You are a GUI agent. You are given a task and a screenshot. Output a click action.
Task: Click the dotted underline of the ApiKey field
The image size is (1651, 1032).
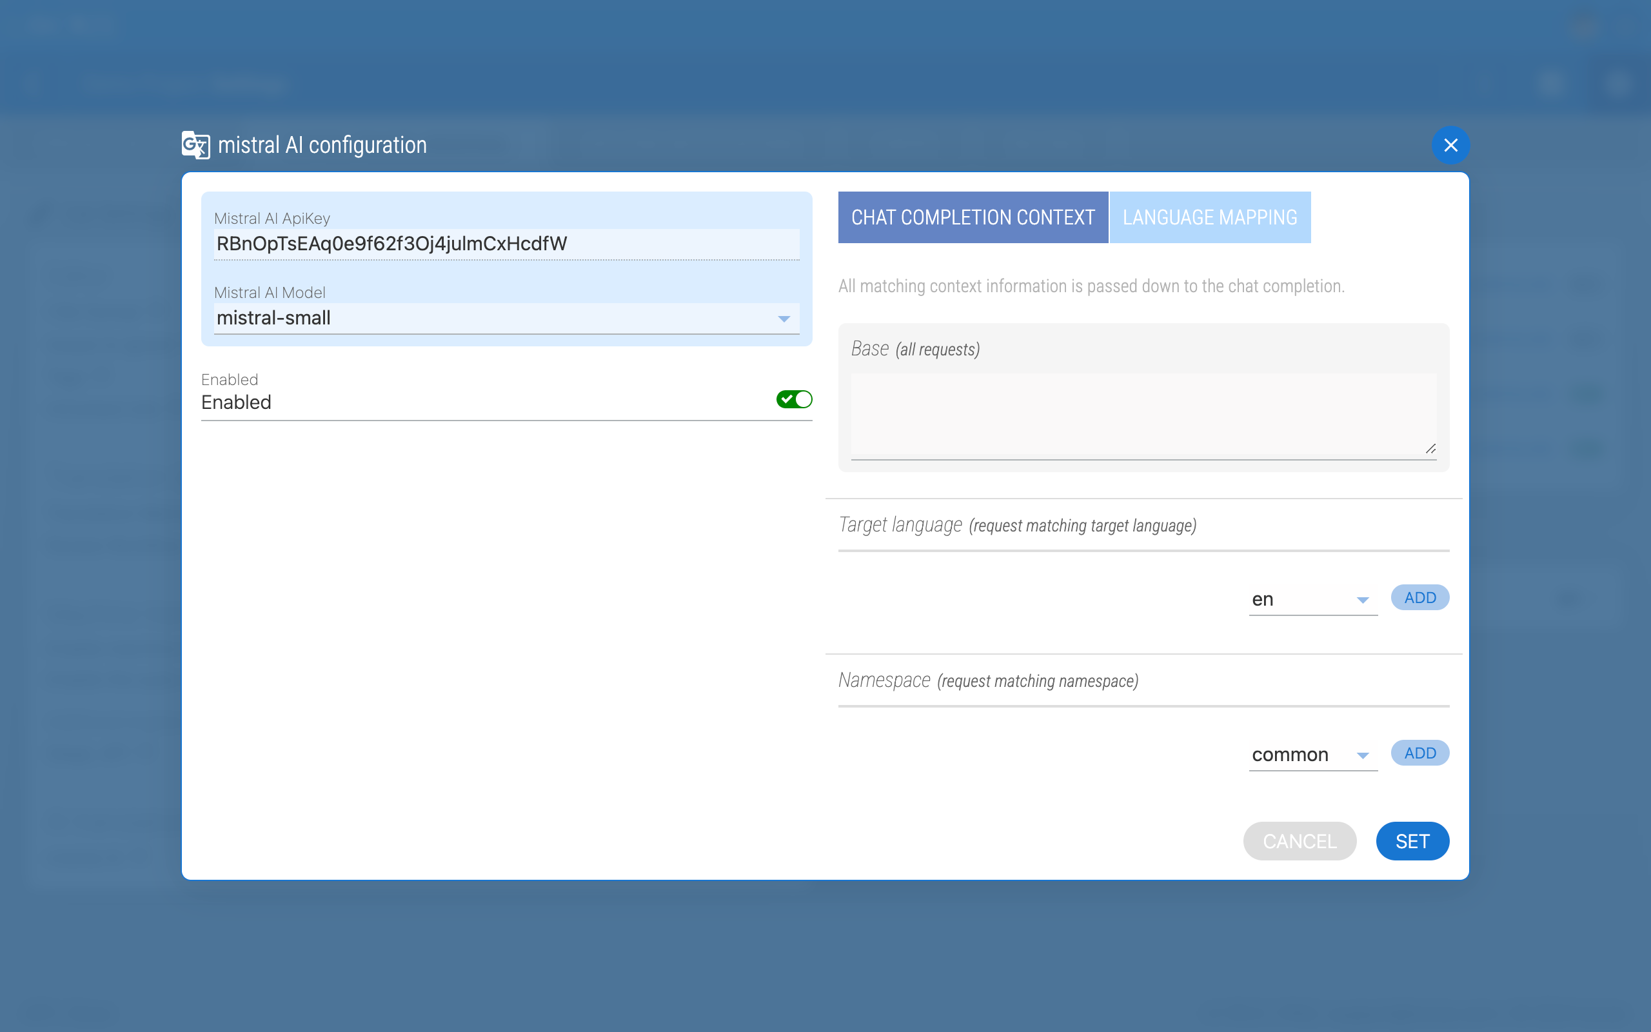tap(506, 260)
